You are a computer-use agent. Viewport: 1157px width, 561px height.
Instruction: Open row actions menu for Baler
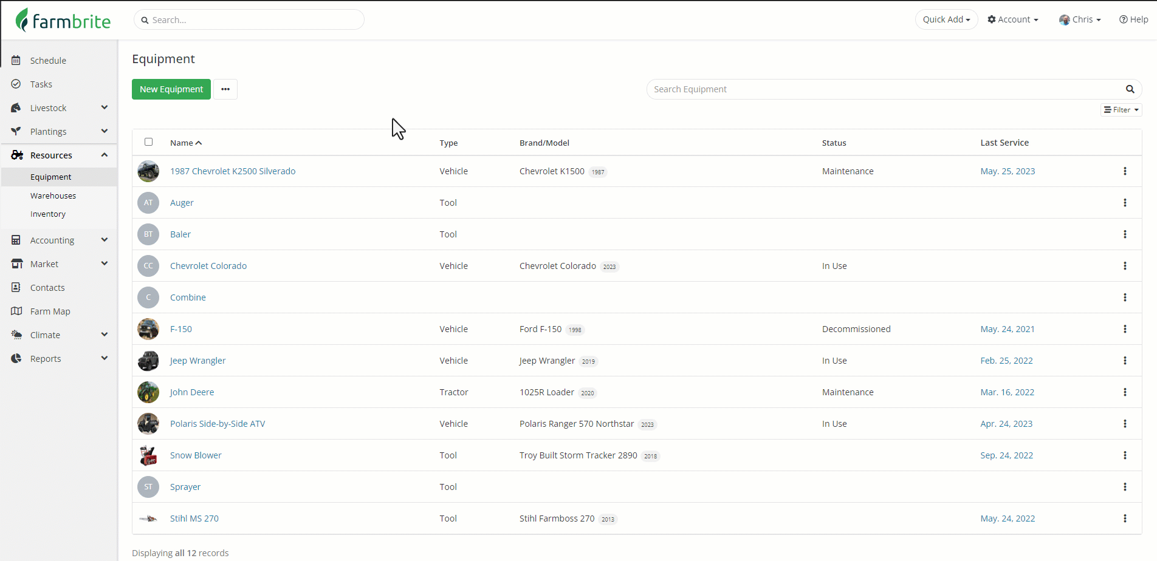coord(1125,234)
